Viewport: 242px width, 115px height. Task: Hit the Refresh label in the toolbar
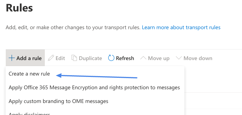(125, 58)
